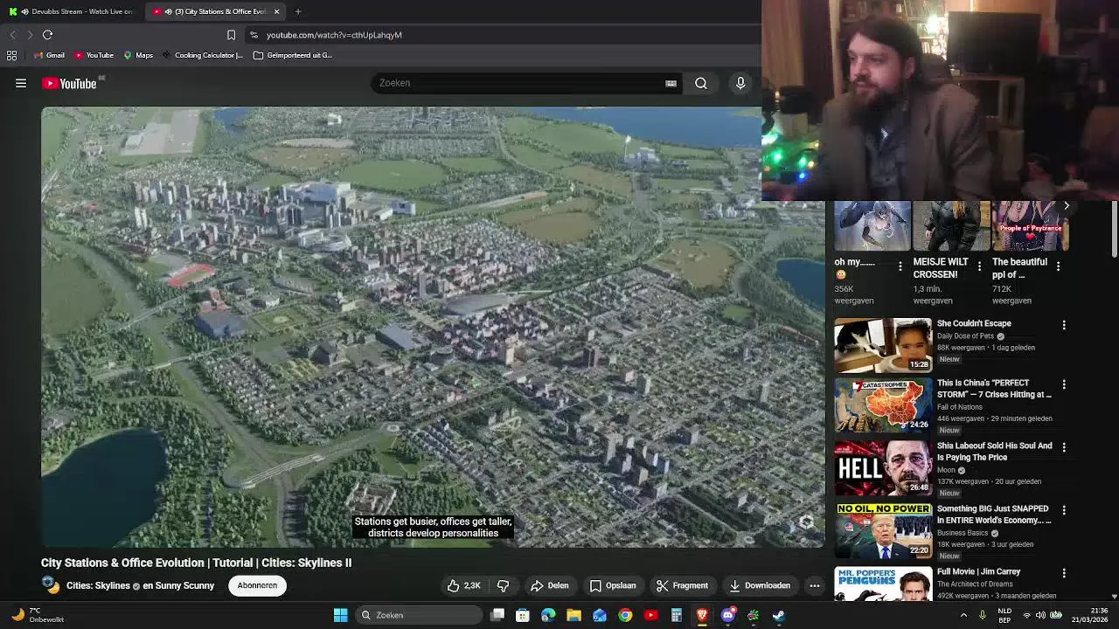This screenshot has width=1119, height=629.
Task: Open the Cities: Skylines channel avatar
Action: click(x=51, y=585)
